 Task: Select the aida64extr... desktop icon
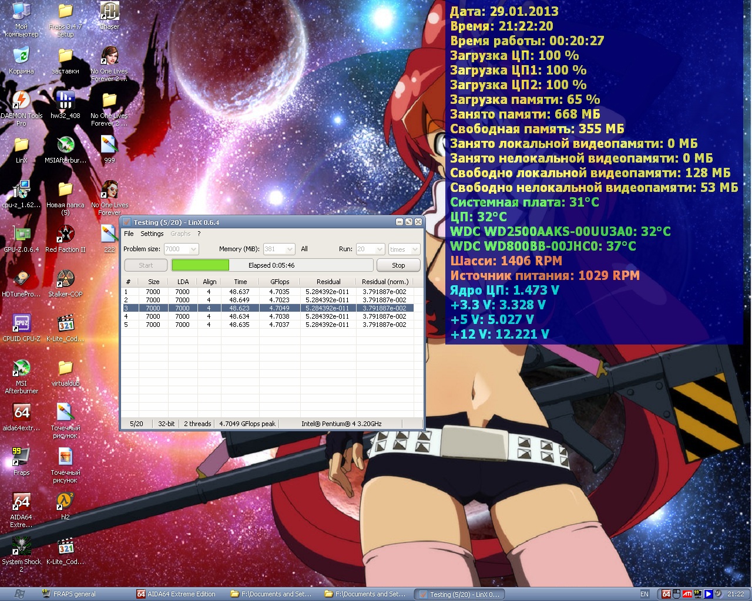[21, 417]
